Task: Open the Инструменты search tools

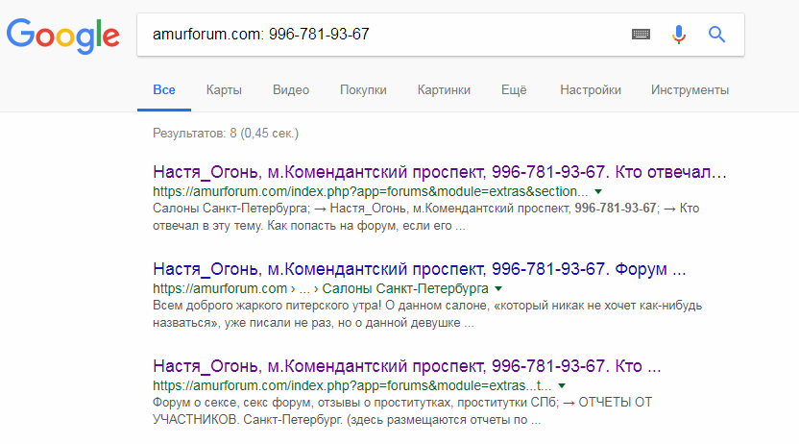Action: pyautogui.click(x=690, y=90)
